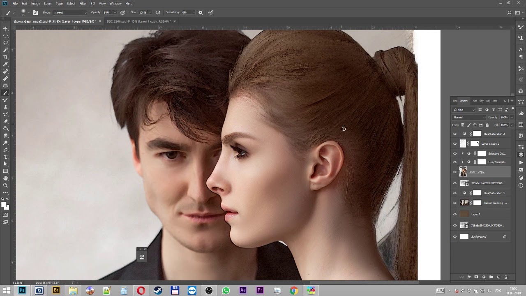Select the Hand tool
Viewport: 526px width, 296px height.
pos(5,178)
